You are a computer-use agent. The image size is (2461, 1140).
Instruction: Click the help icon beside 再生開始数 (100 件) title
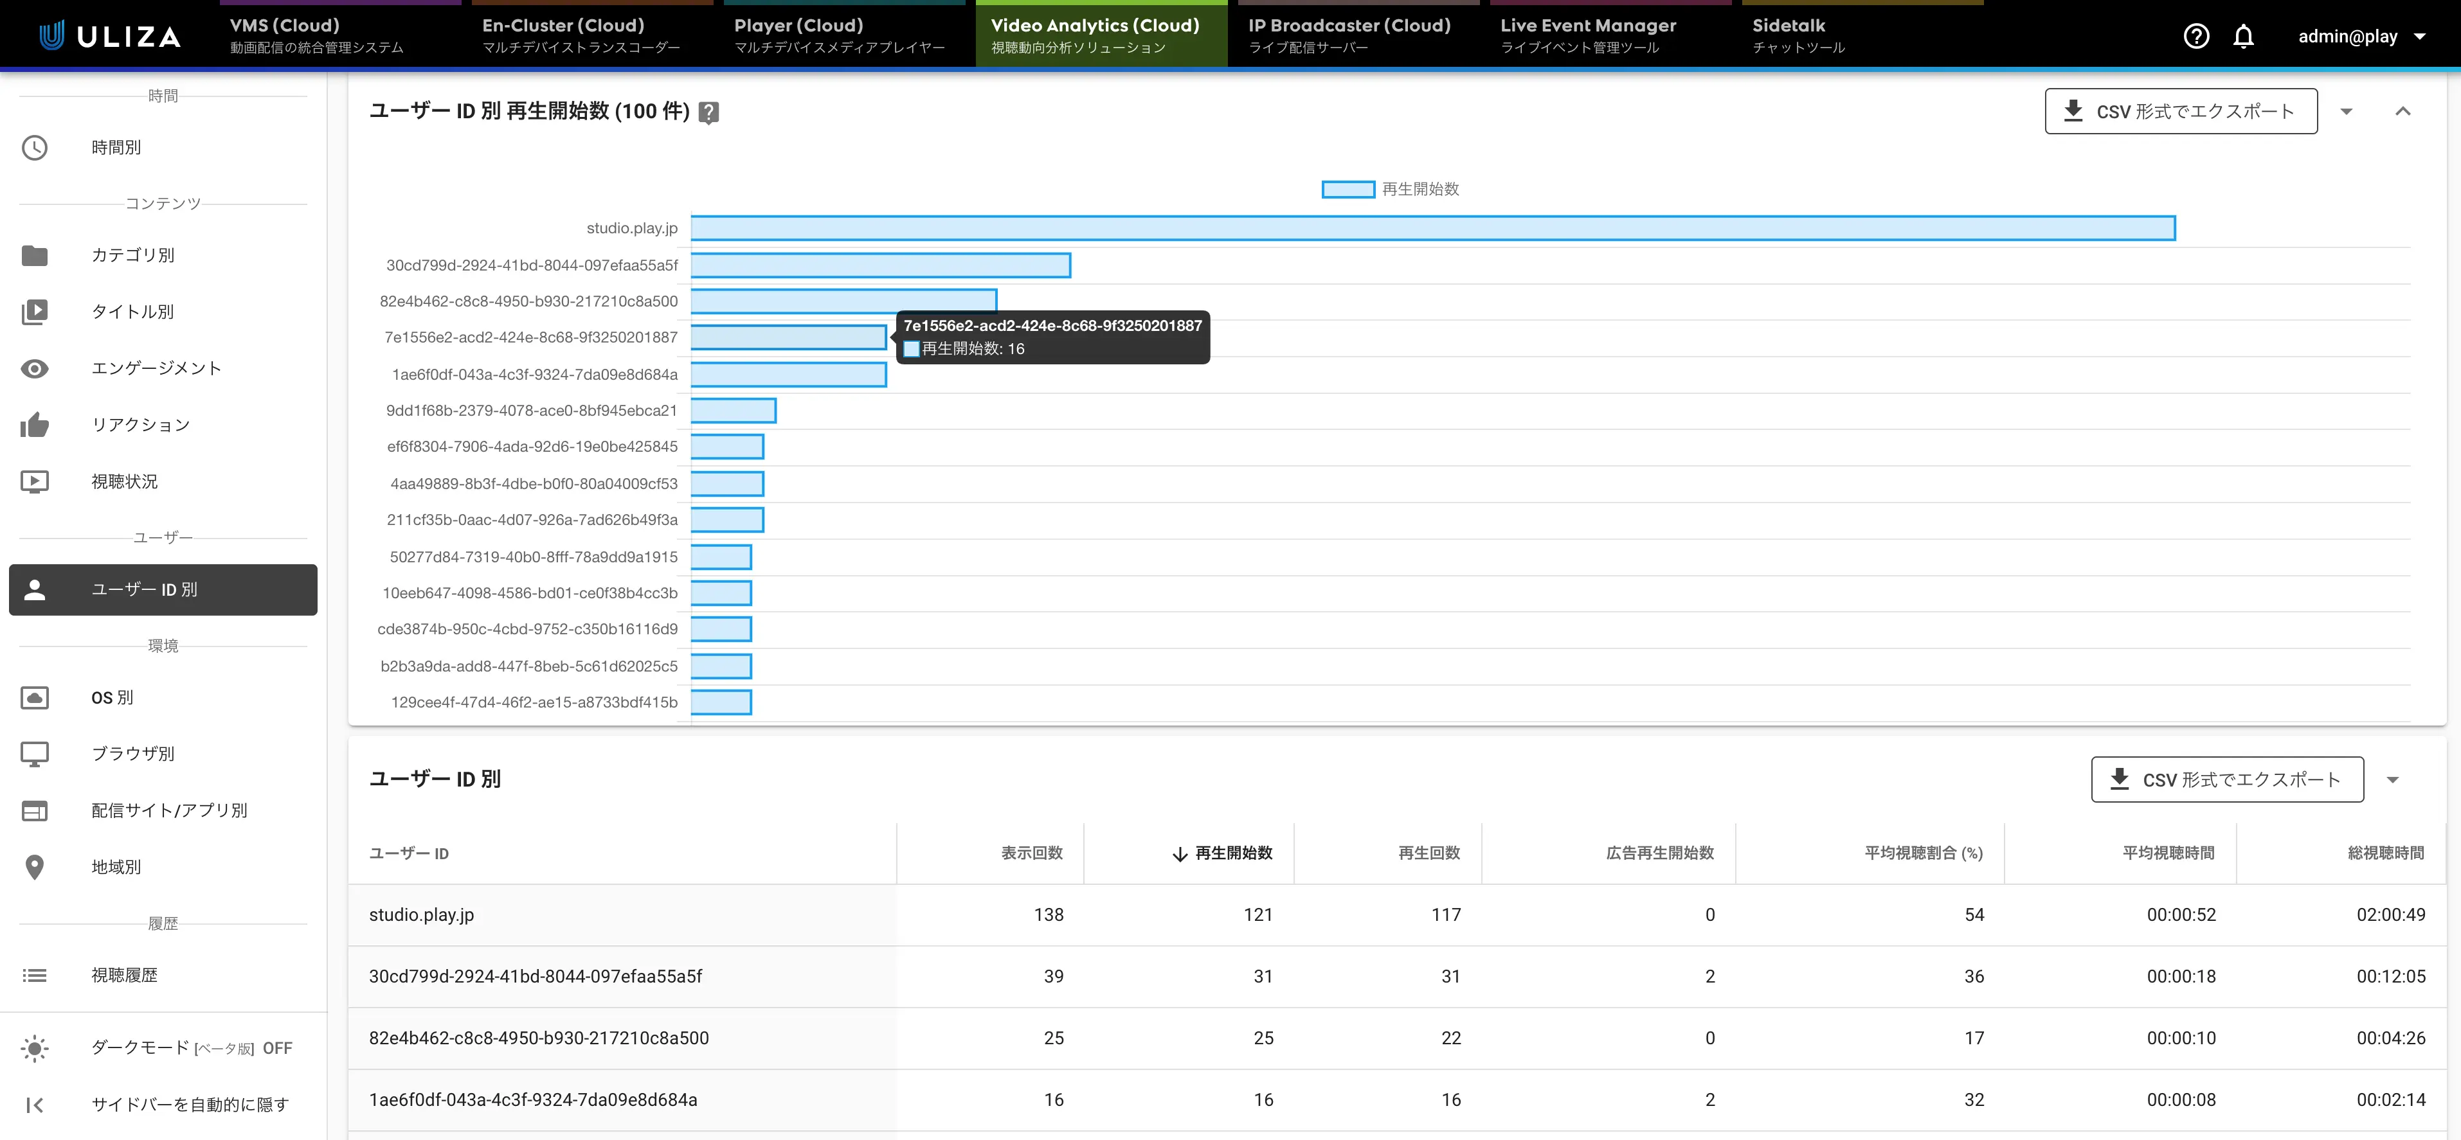point(708,112)
